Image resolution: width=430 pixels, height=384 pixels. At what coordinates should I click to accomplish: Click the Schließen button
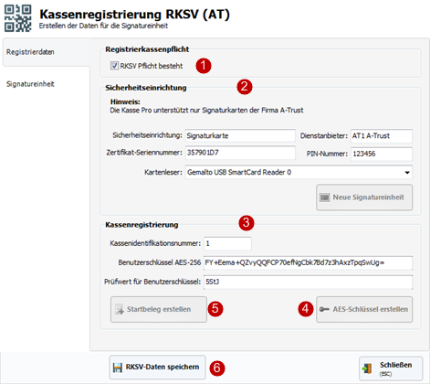(x=391, y=368)
